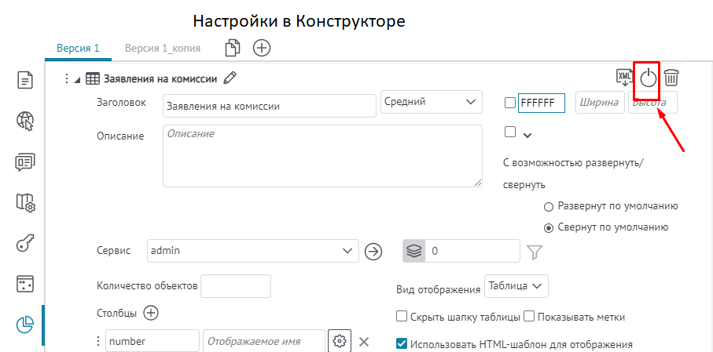Open settings gear for number column

click(339, 341)
